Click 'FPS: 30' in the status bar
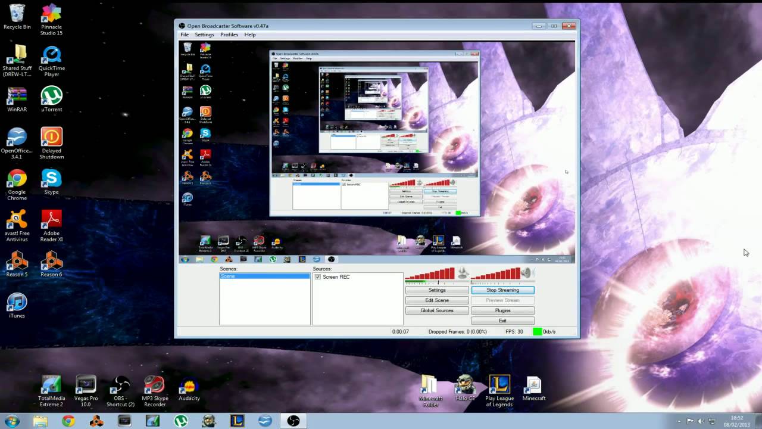Screen dimensions: 762x429 [x=514, y=331]
